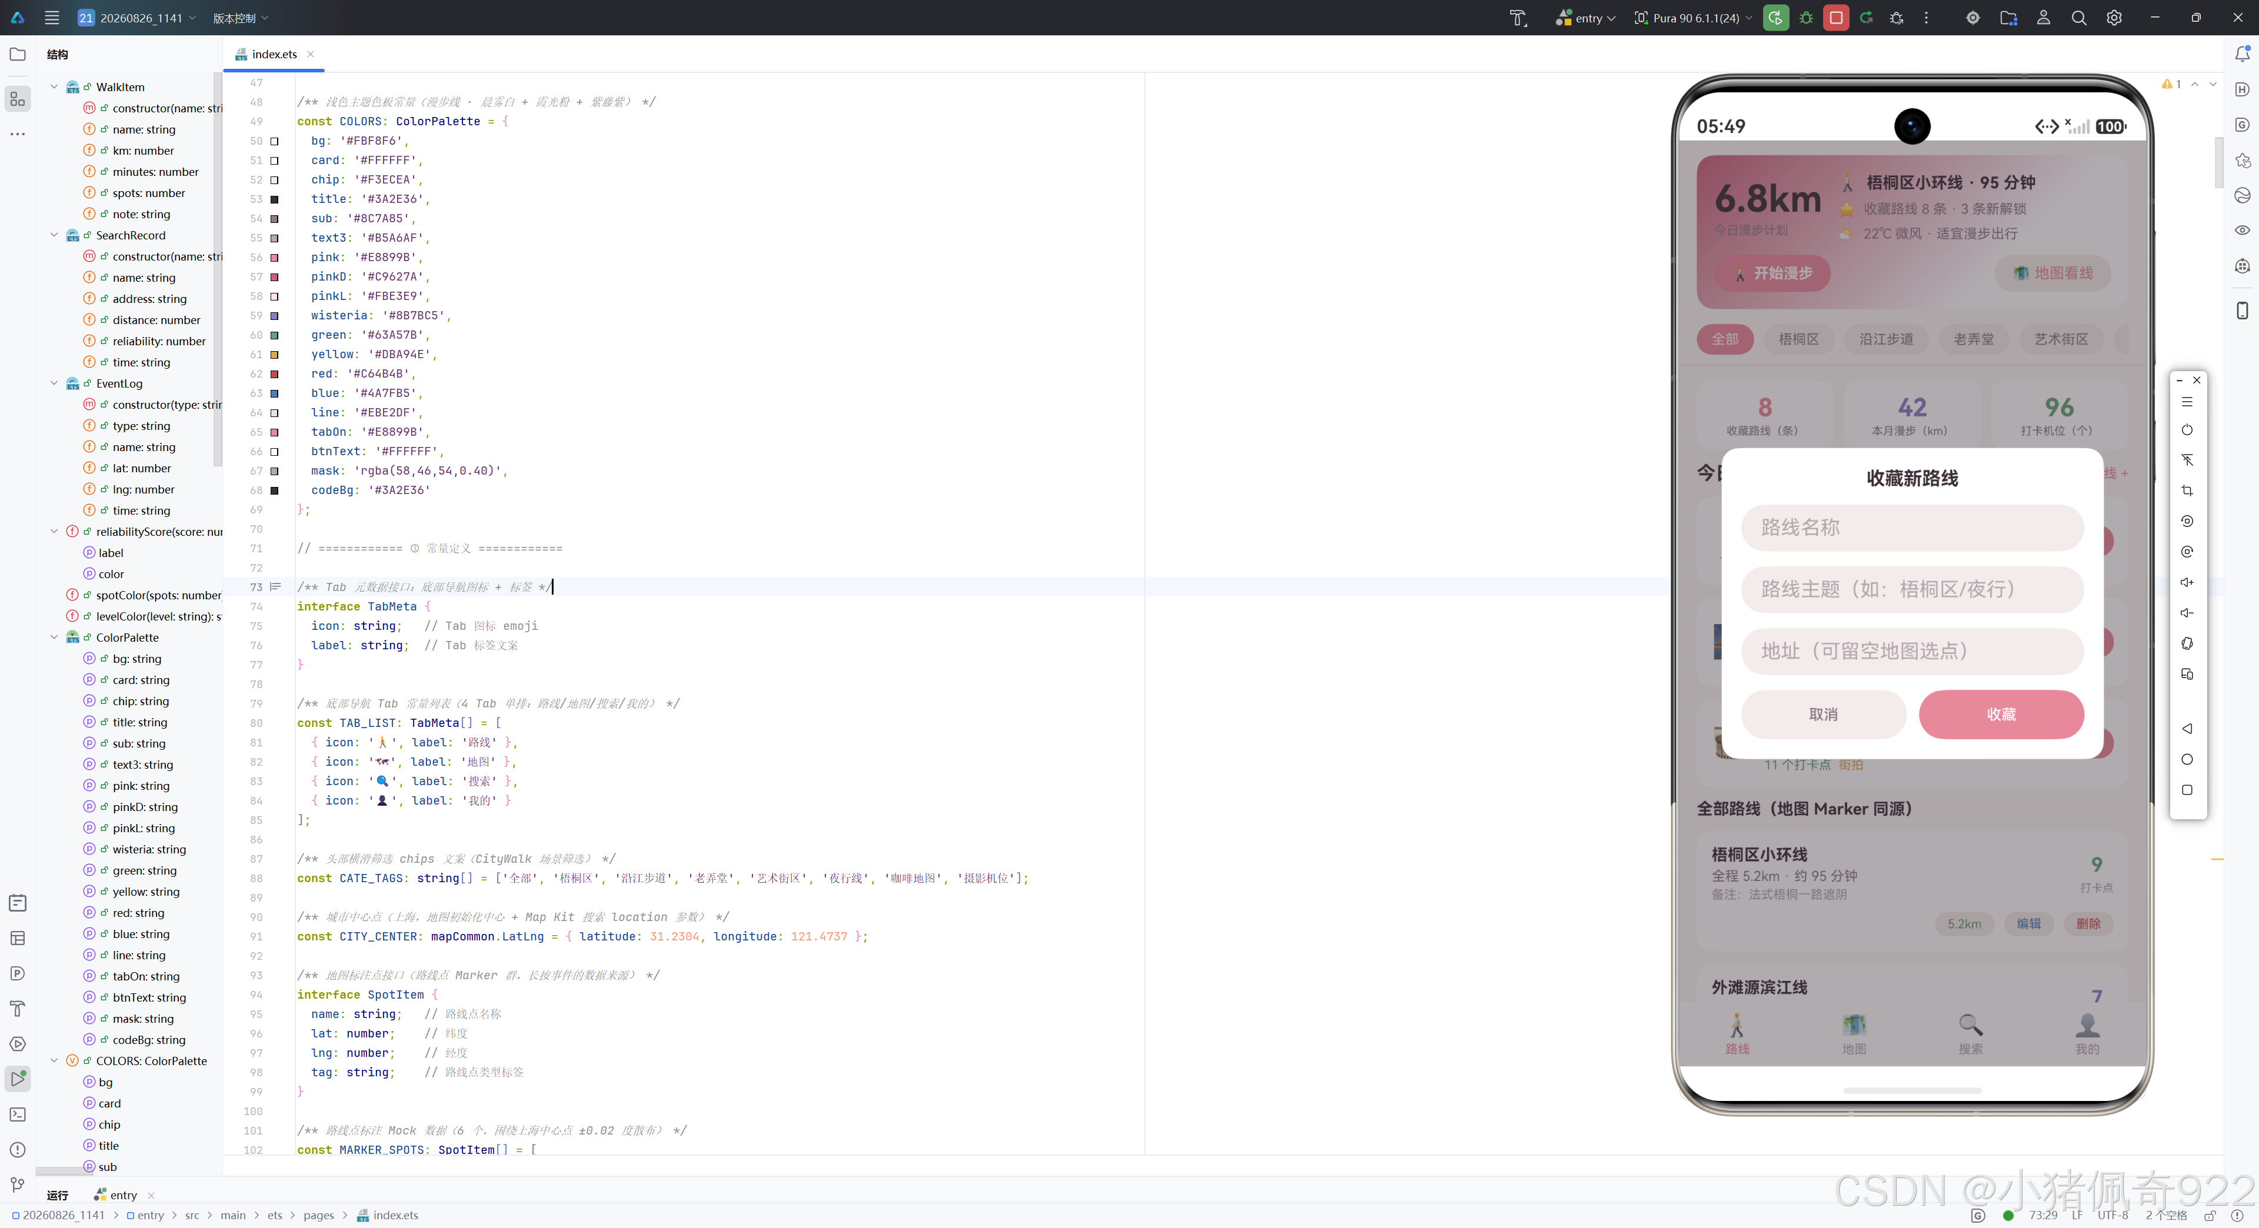Collapse the ColorPalette interface node

point(54,637)
